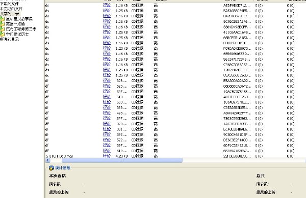Click 请求数 label under 总共
This screenshot has width=306, height=198.
(x=263, y=184)
